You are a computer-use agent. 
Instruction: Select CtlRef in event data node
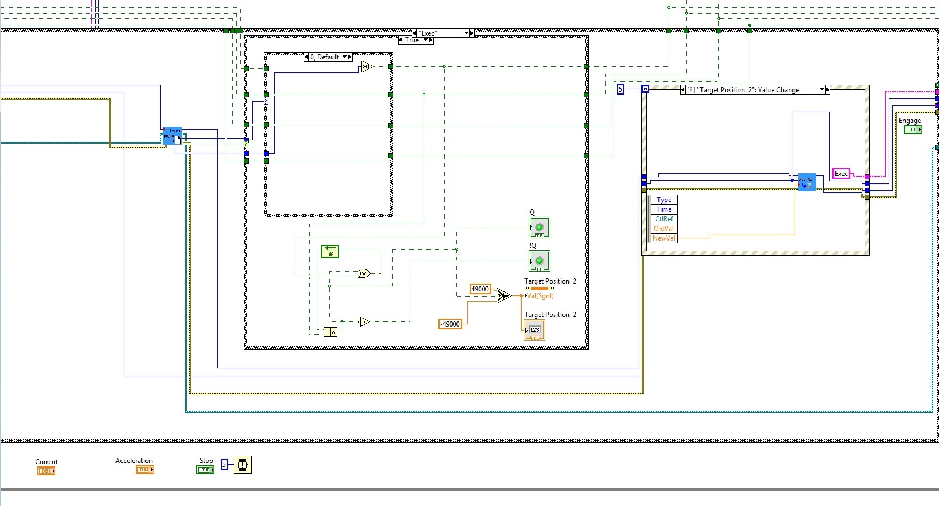coord(664,219)
